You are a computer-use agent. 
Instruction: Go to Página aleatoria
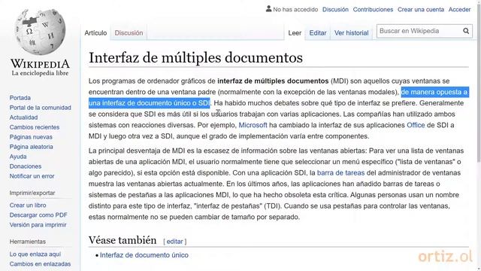pyautogui.click(x=31, y=147)
